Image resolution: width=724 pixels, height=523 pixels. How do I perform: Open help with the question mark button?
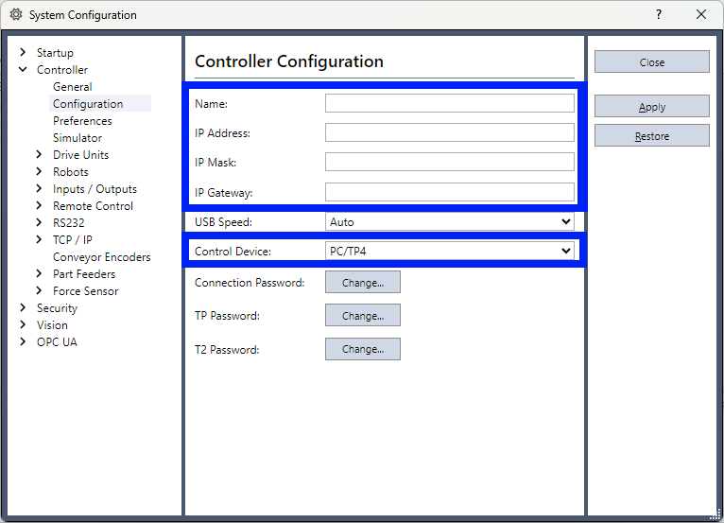click(659, 15)
